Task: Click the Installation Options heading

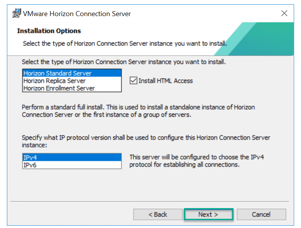Action: [x=49, y=31]
